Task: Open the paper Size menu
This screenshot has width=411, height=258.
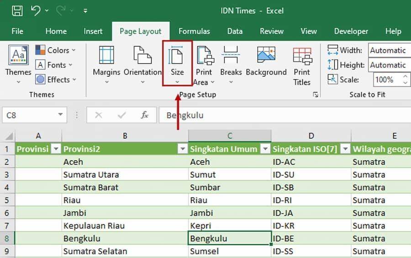Action: pyautogui.click(x=177, y=63)
